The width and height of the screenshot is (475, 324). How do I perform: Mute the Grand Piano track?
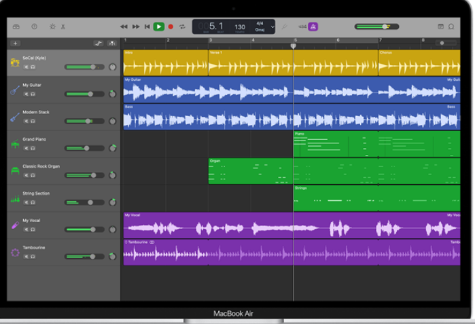(x=27, y=148)
